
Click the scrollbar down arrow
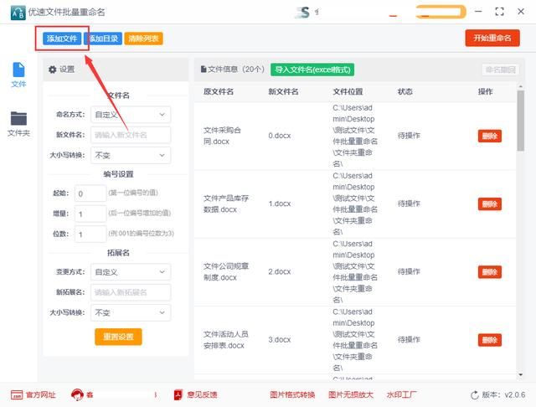521,375
